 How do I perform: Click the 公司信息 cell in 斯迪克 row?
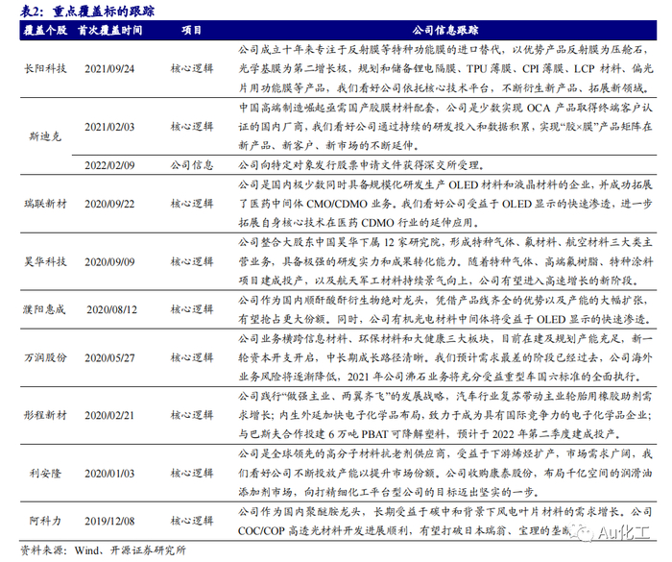[192, 165]
